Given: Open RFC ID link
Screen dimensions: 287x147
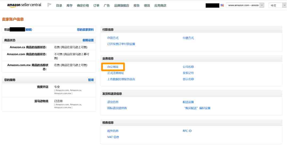Looking at the screenshot, I should click(187, 131).
